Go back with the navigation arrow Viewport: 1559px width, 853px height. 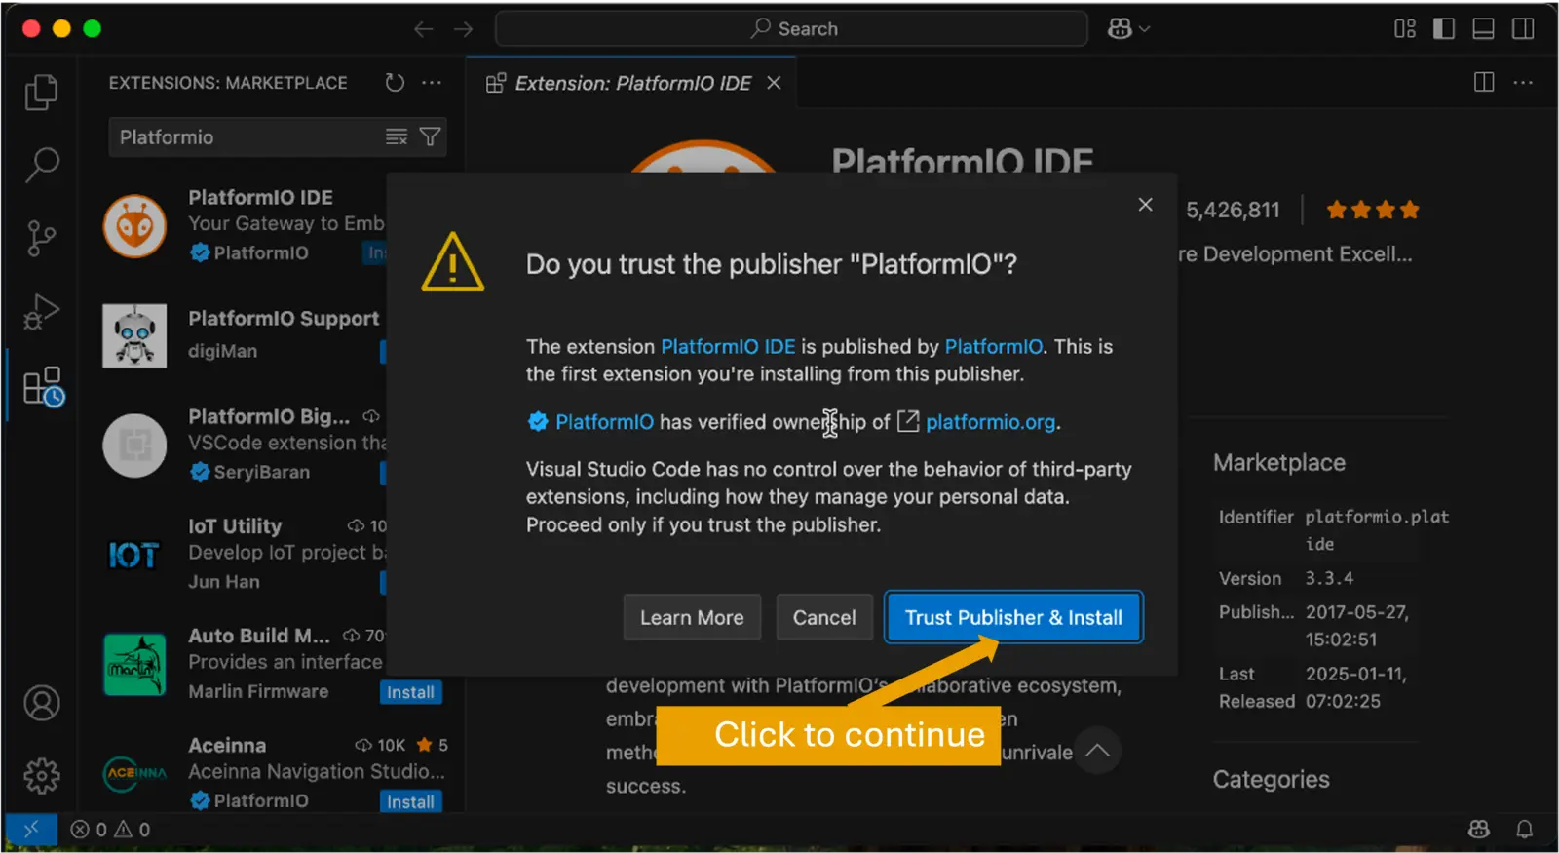423,29
